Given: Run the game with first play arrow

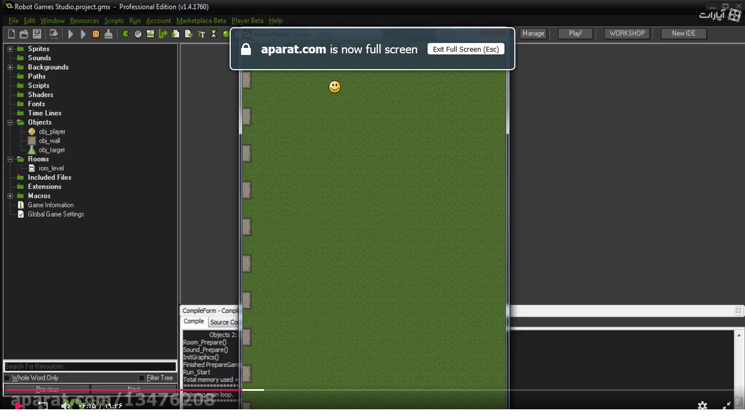Looking at the screenshot, I should click(x=70, y=34).
